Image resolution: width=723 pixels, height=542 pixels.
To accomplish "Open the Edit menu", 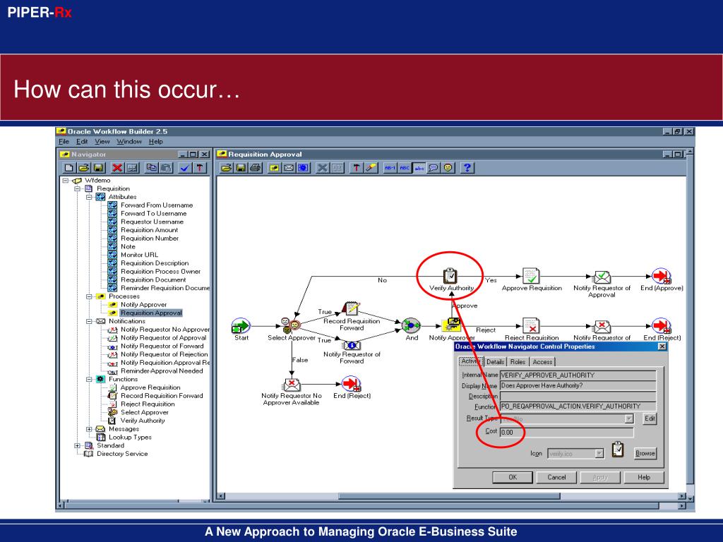I will pos(82,141).
